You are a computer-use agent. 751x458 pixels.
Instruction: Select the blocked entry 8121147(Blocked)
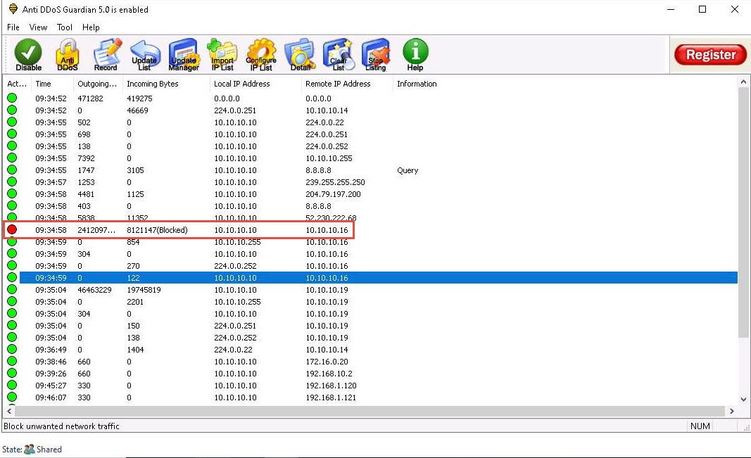coord(157,230)
